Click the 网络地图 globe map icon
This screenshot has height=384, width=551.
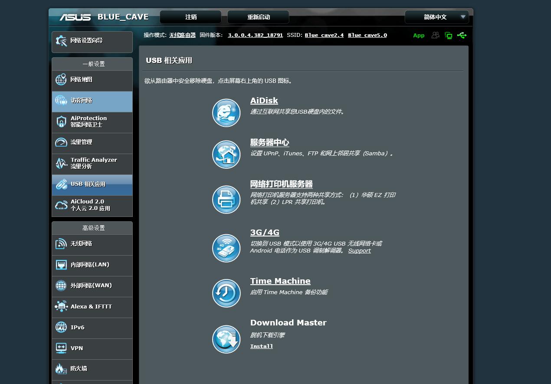pyautogui.click(x=61, y=80)
